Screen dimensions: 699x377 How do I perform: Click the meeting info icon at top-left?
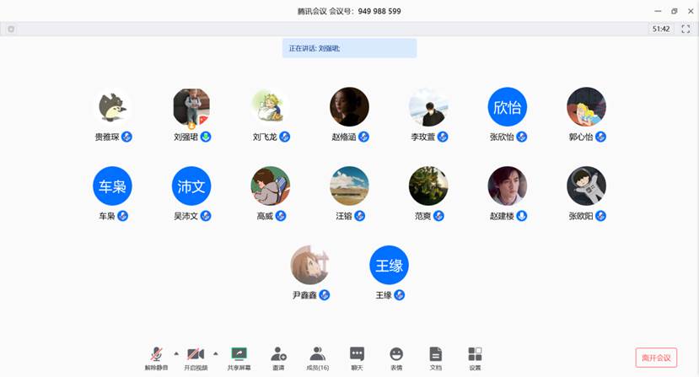click(11, 29)
